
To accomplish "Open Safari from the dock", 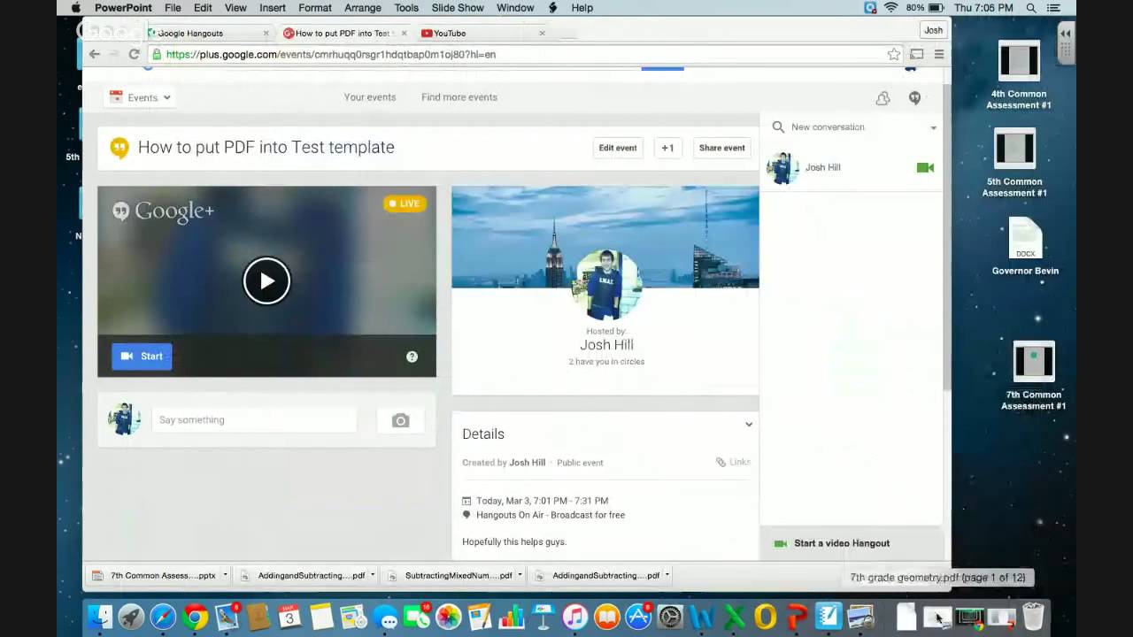I will [163, 616].
